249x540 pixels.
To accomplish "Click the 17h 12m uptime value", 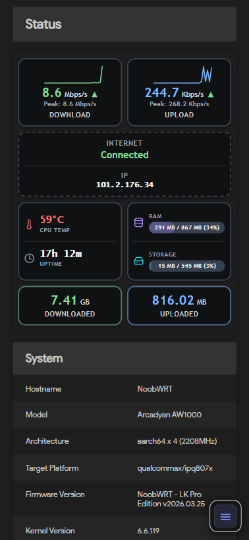I will tap(61, 254).
